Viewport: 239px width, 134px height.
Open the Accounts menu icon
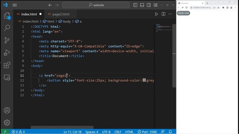tap(7, 110)
